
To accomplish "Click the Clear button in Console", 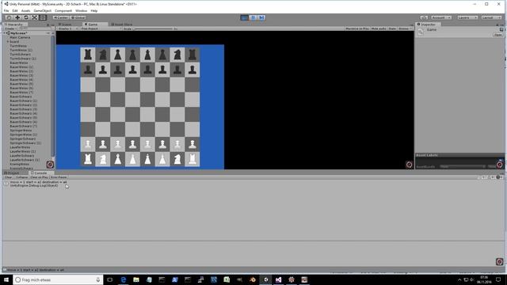I will [x=8, y=177].
